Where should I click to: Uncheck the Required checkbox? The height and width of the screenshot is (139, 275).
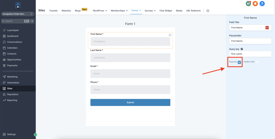(x=239, y=62)
